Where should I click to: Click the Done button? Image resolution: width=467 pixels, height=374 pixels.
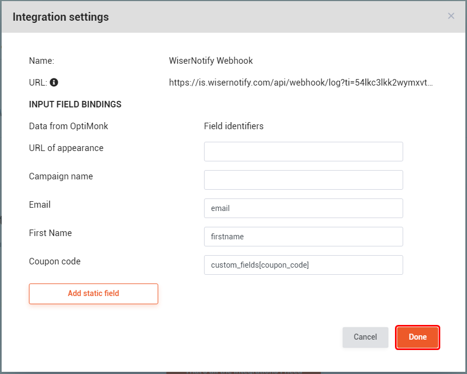point(417,337)
